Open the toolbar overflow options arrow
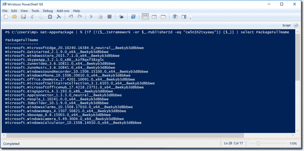The height and width of the screenshot is (151, 304). 190,19
